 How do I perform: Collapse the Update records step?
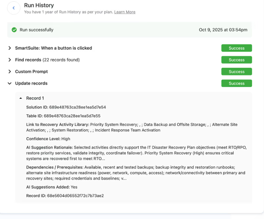(x=10, y=83)
